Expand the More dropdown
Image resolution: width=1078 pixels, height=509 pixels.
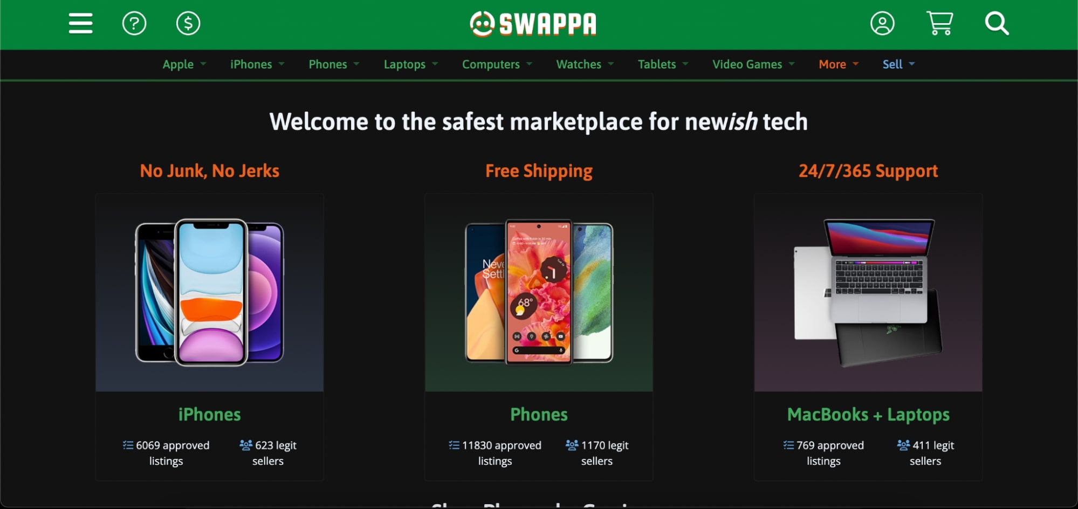(839, 64)
